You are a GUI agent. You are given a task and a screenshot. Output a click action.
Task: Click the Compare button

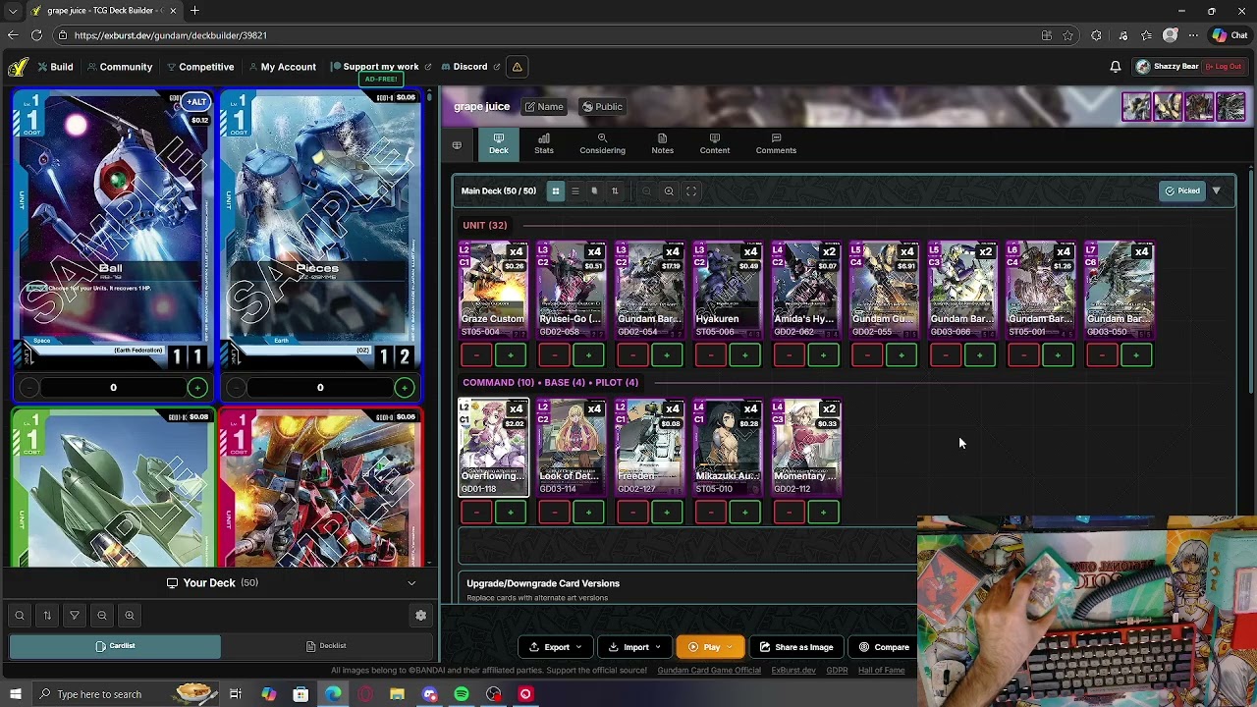pyautogui.click(x=885, y=647)
